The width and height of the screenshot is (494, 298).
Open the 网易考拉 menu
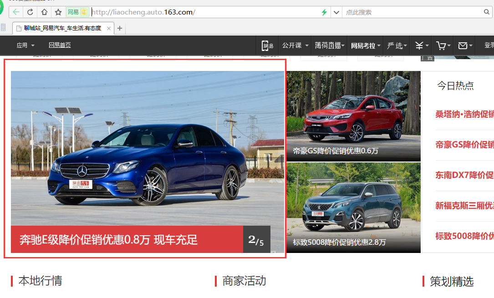click(x=366, y=45)
